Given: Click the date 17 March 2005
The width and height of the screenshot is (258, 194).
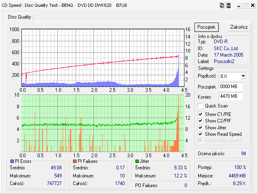Looking at the screenshot, I should 228,55.
